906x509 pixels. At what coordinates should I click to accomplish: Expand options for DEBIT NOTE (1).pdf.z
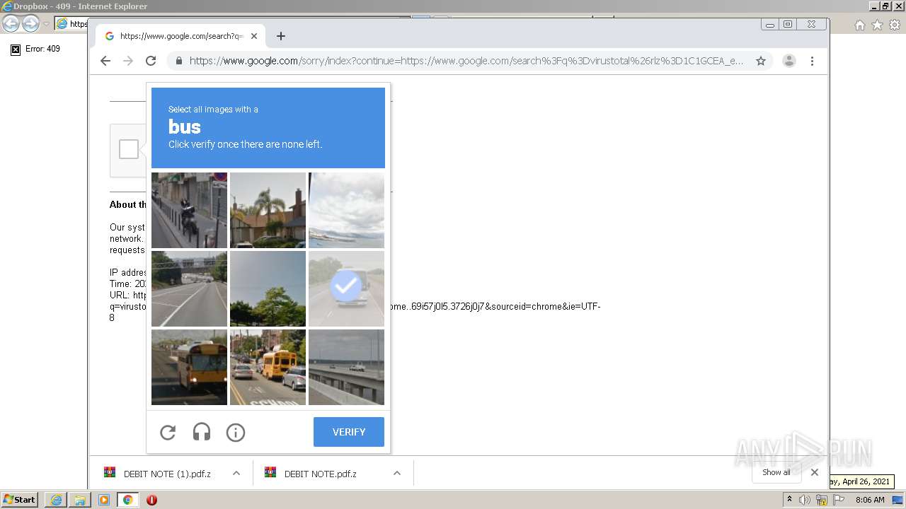[236, 474]
